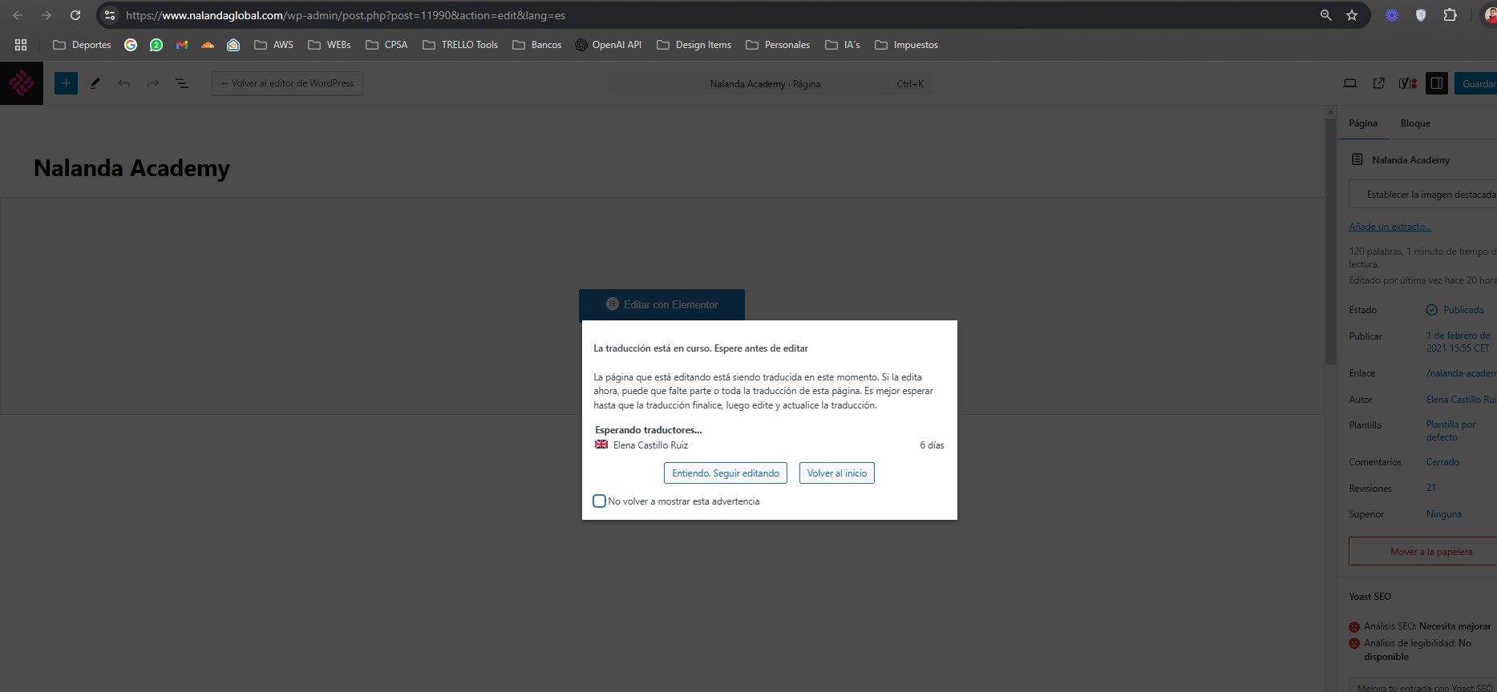Open the Personales bookmarks folder
The image size is (1497, 692).
point(778,45)
